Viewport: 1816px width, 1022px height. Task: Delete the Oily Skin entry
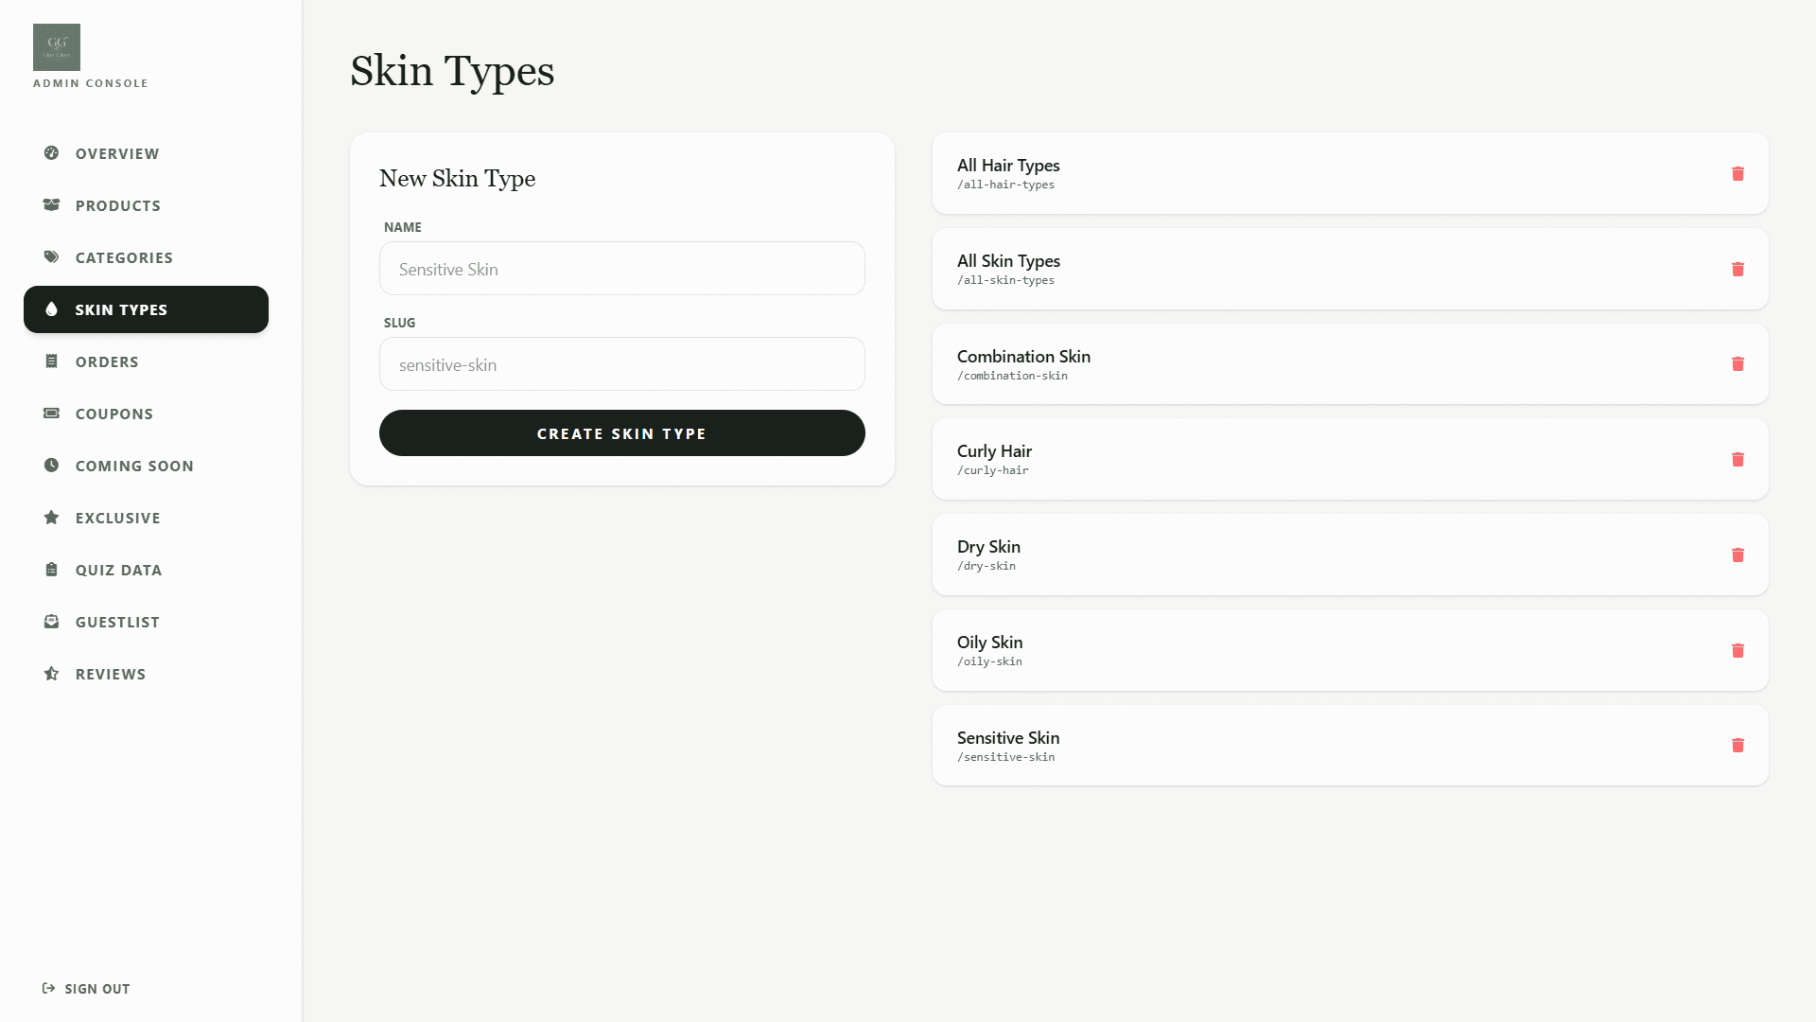click(x=1737, y=650)
